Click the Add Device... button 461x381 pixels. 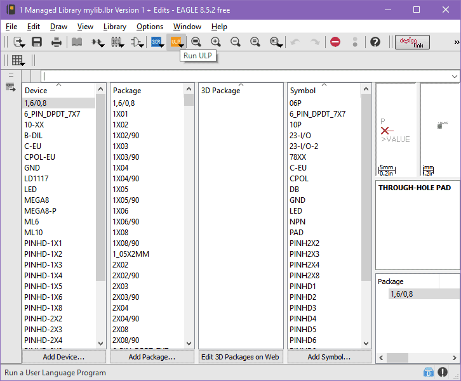coord(63,357)
